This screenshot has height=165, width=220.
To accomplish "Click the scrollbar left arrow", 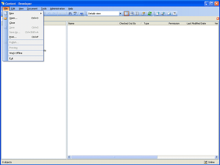I will coord(69,157).
